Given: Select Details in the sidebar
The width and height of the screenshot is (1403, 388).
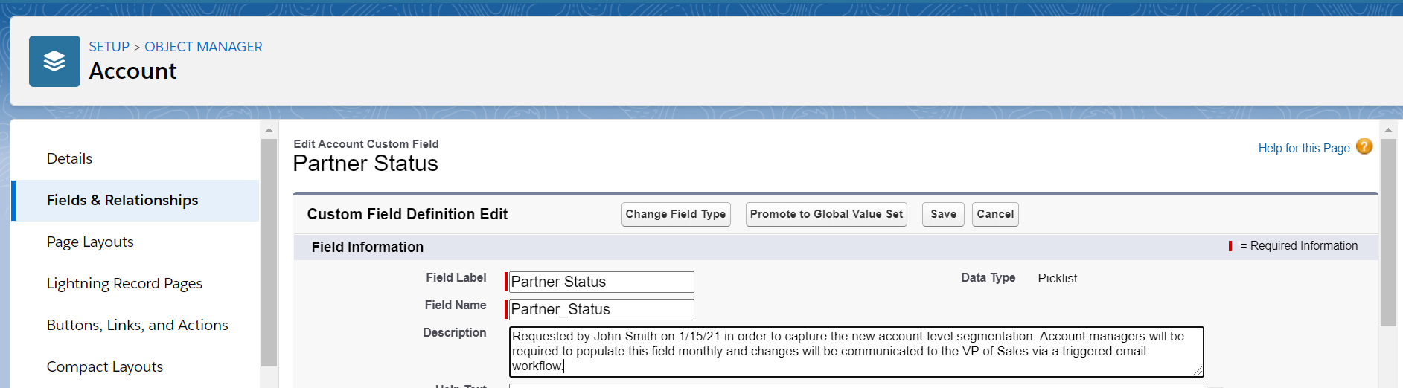Looking at the screenshot, I should 69,158.
